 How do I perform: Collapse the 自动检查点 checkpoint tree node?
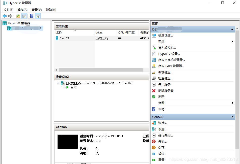click(x=58, y=83)
